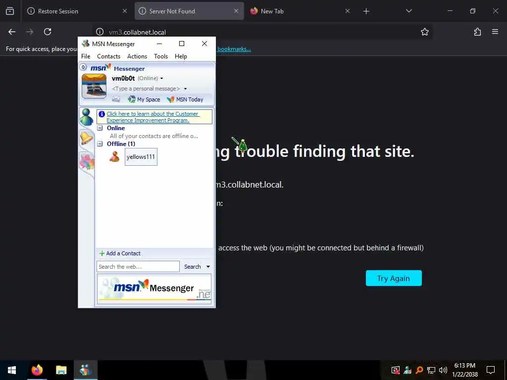
Task: Click the Firefox taskbar icon
Action: [x=37, y=370]
